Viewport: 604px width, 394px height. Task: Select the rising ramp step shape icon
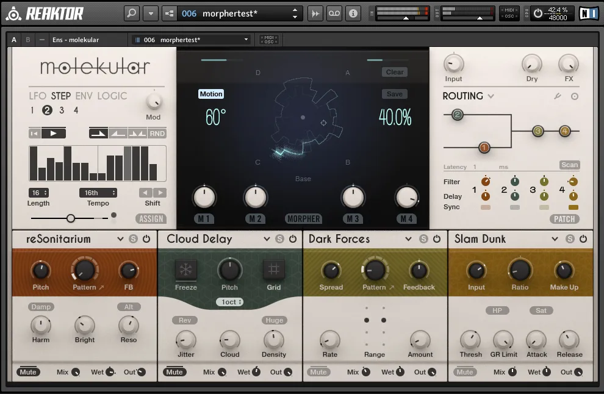click(x=118, y=133)
